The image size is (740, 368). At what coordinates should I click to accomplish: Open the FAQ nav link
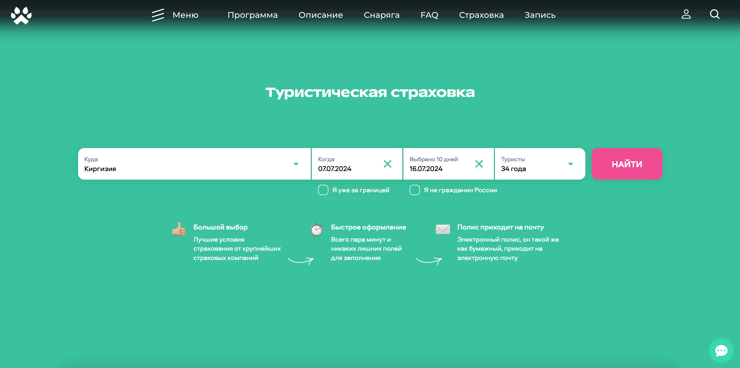(429, 15)
